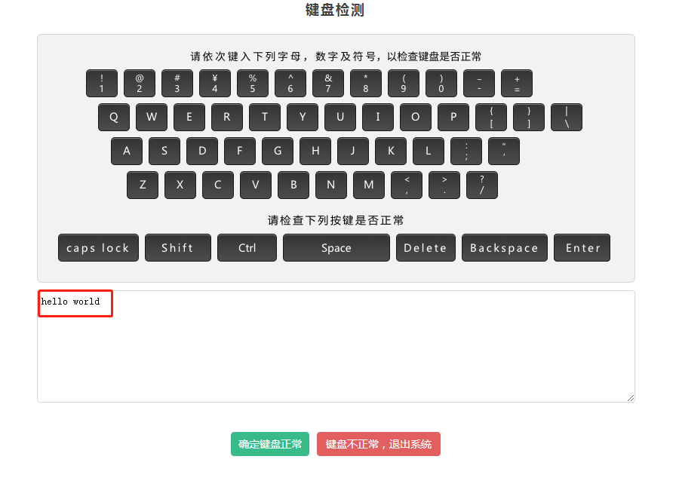Click the M letter key
The height and width of the screenshot is (490, 679).
tap(369, 185)
